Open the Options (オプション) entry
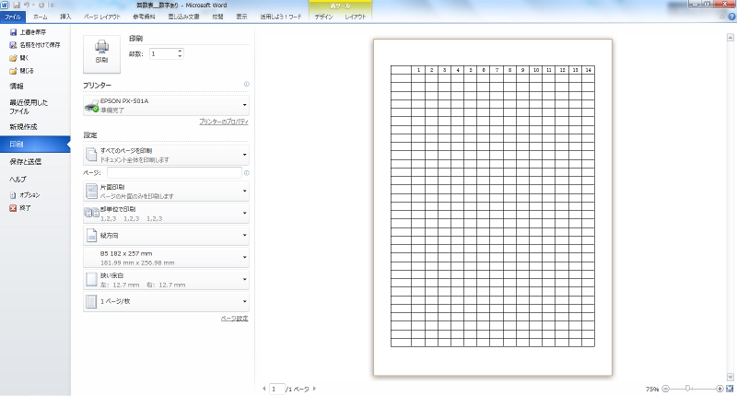 click(25, 195)
